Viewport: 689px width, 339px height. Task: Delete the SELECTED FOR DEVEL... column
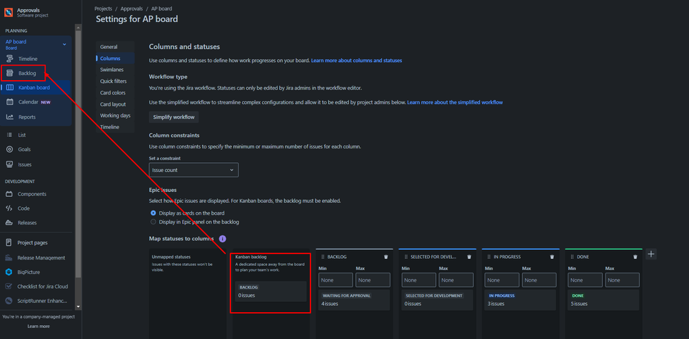point(469,257)
